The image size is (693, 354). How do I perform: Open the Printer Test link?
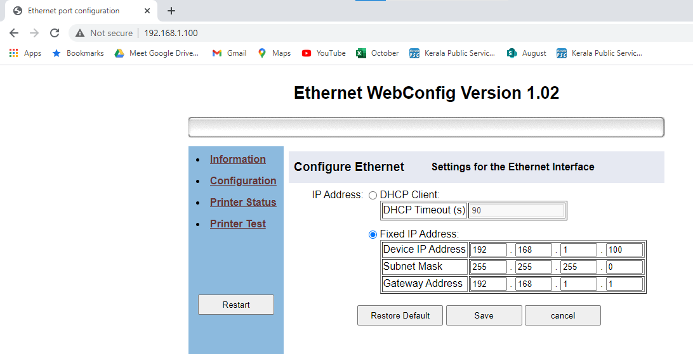(238, 224)
